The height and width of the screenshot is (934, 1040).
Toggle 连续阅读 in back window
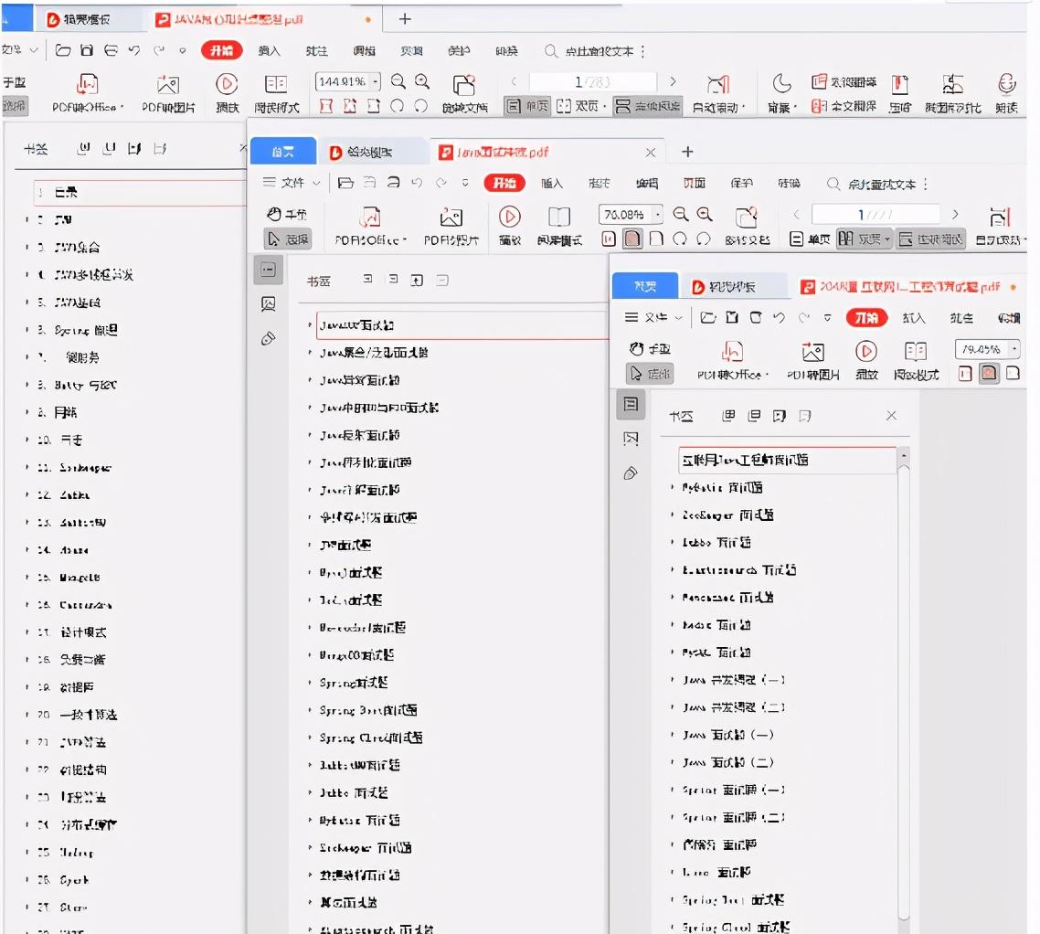click(647, 106)
